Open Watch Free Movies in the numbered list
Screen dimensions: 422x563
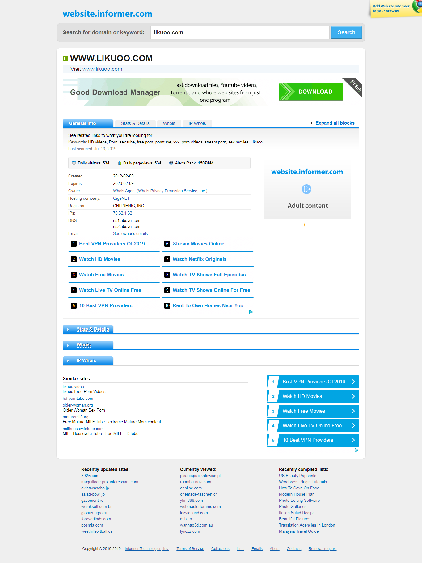pyautogui.click(x=101, y=275)
